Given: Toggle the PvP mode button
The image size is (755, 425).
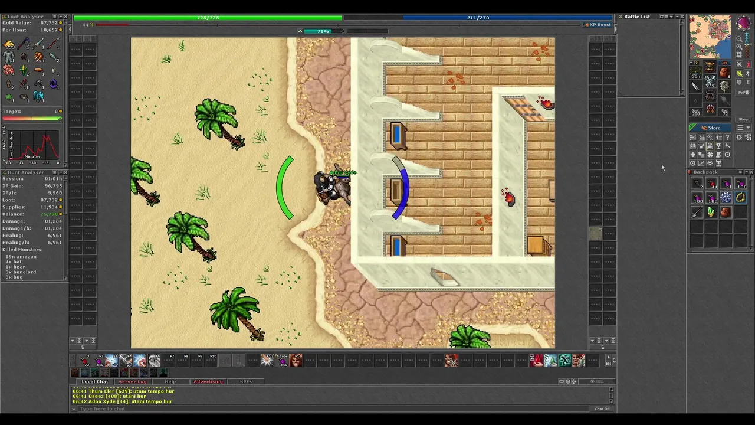Looking at the screenshot, I should [x=743, y=92].
